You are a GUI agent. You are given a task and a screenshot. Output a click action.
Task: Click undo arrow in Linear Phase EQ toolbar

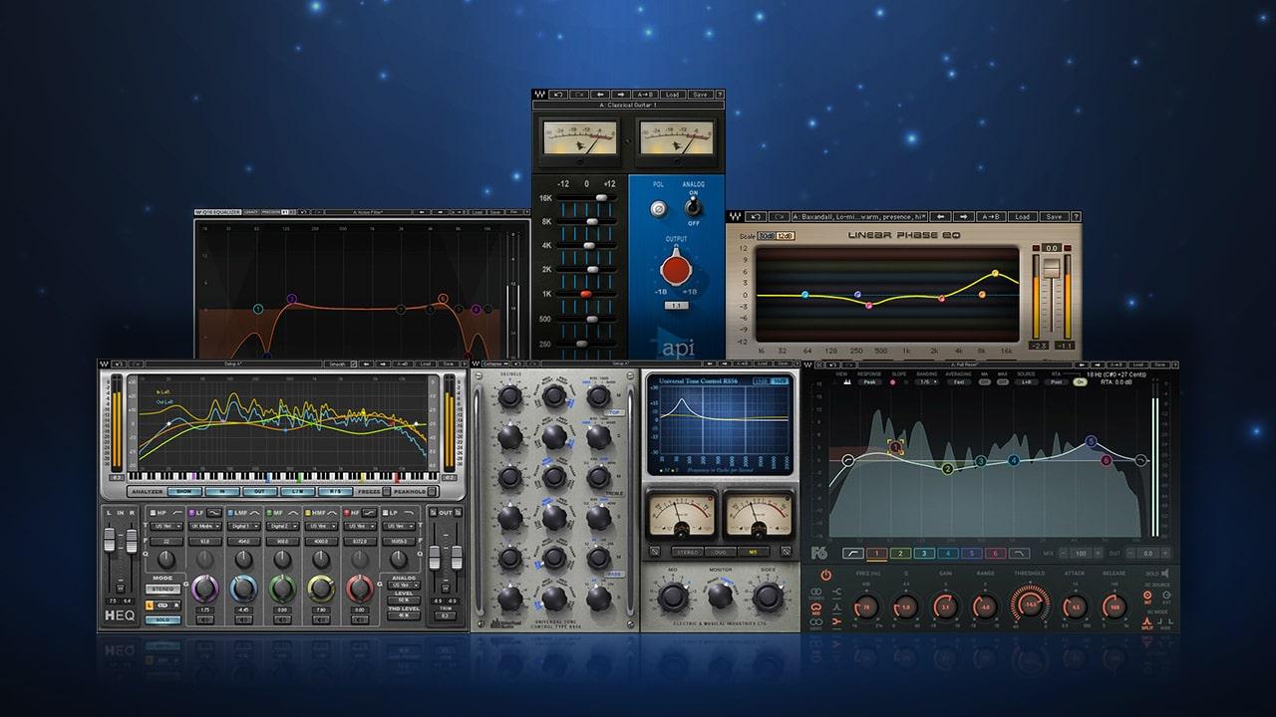click(757, 216)
